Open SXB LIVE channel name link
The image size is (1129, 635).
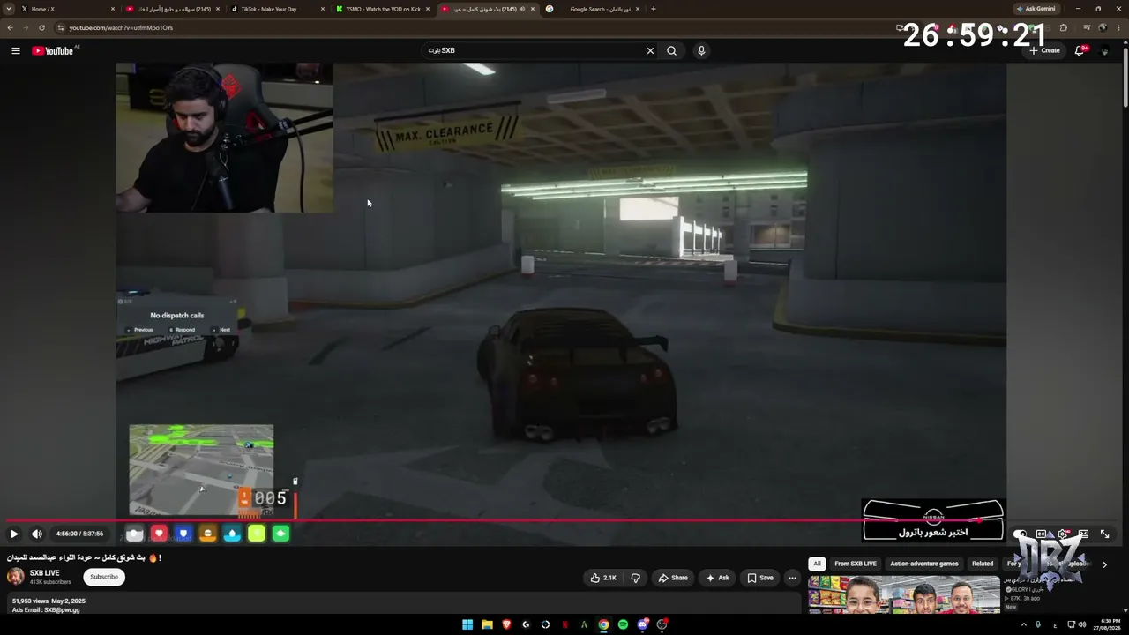tap(45, 573)
